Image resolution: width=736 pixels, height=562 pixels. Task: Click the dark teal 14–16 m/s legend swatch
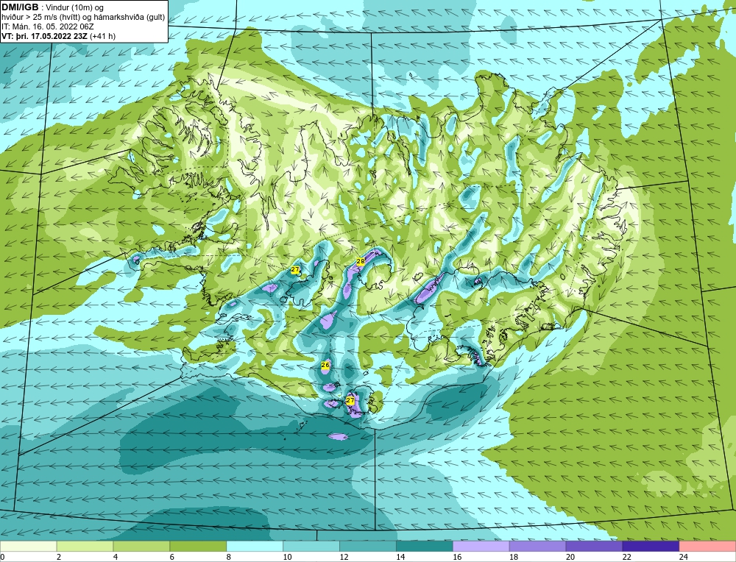coord(425,546)
